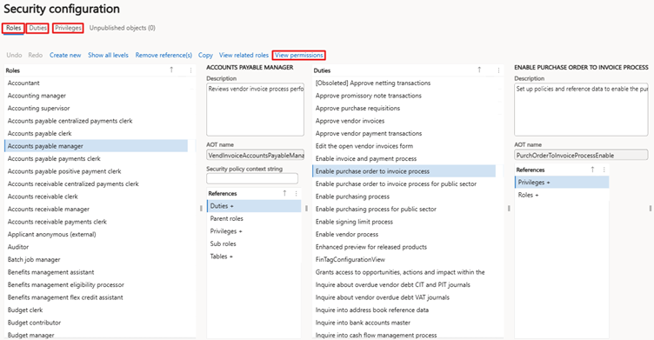Select Accounts receivable manager role
The height and width of the screenshot is (340, 654).
[x=96, y=209]
